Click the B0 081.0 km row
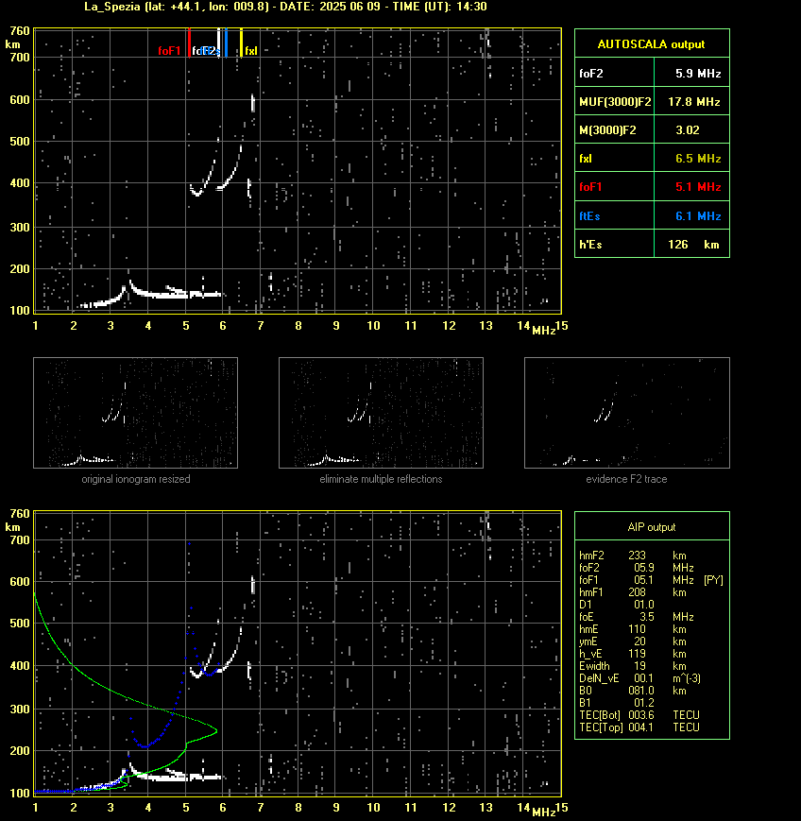This screenshot has height=821, width=801. point(633,691)
